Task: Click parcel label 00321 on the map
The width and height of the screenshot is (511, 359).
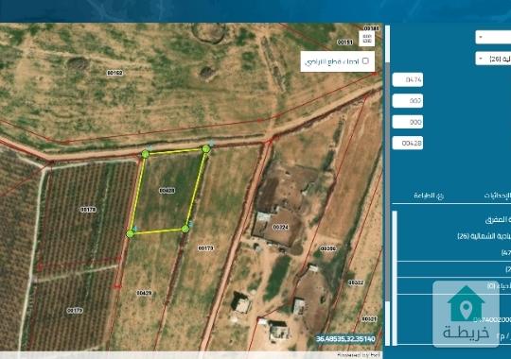Action: click(369, 319)
